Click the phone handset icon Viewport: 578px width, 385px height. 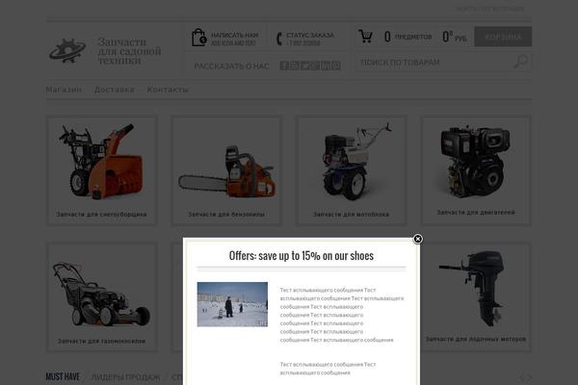pos(279,38)
